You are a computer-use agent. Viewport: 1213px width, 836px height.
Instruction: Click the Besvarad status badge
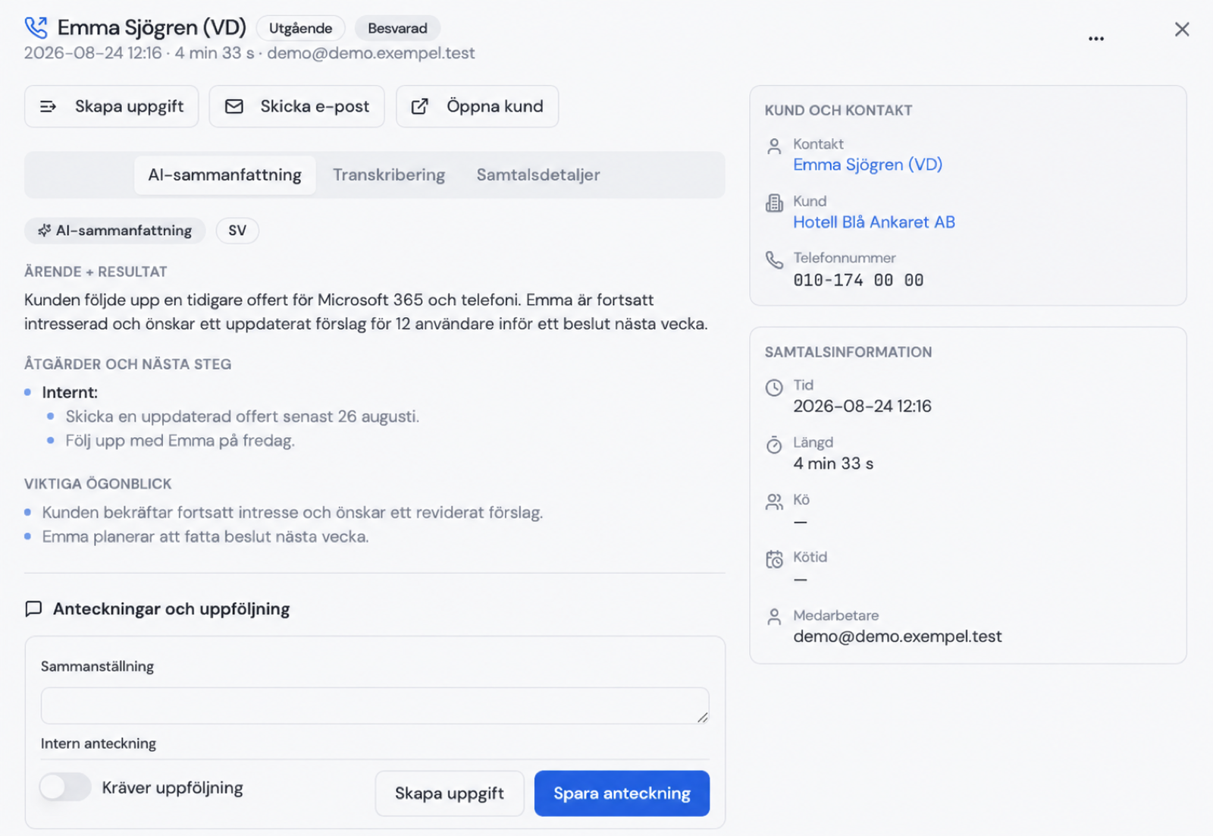click(x=397, y=28)
